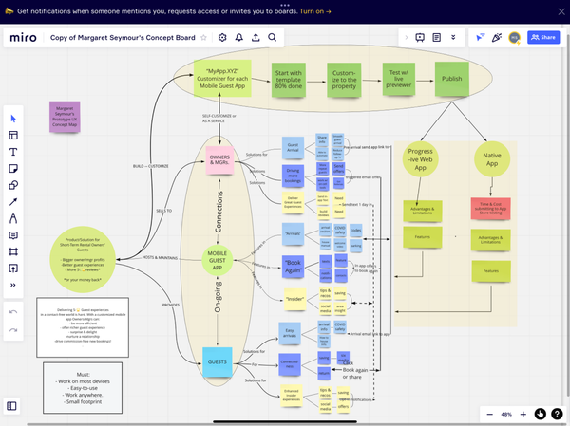Star the board as favorite

coord(203,38)
